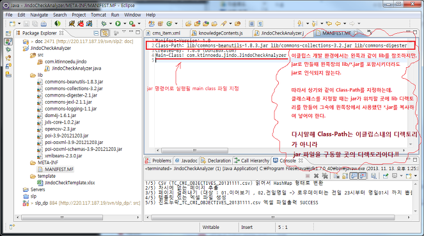Image resolution: width=424 pixels, height=236 pixels.
Task: Click the Java perspective icon in left sidebar
Action: (x=8, y=42)
